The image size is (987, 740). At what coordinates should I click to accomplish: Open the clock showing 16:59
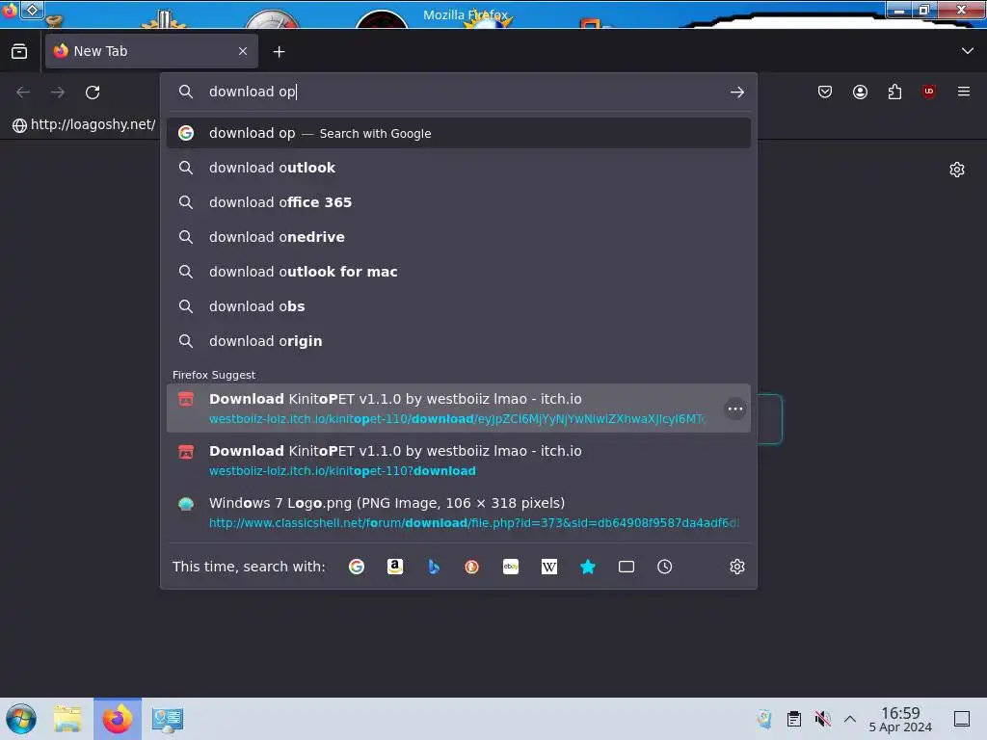point(900,719)
